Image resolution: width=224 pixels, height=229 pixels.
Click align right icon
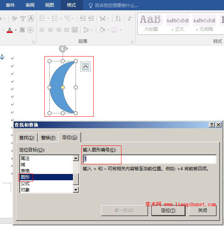coord(58,30)
